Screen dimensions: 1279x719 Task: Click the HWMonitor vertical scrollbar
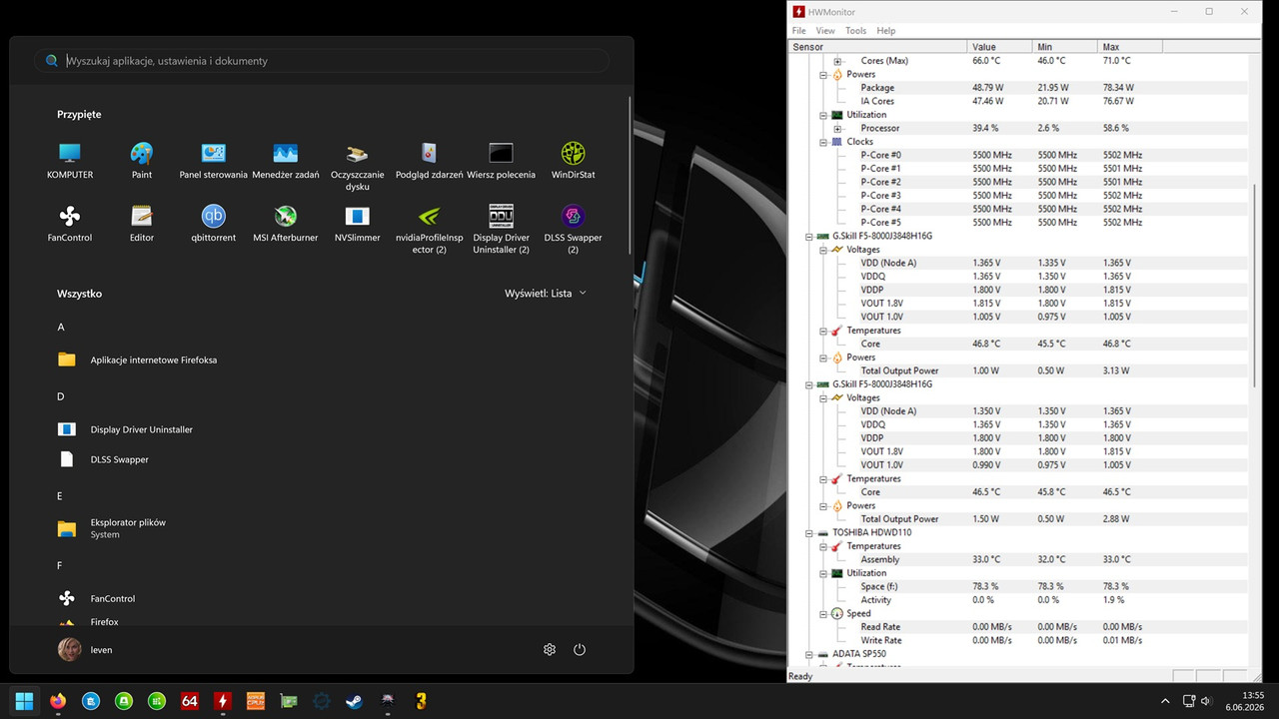[1256, 359]
